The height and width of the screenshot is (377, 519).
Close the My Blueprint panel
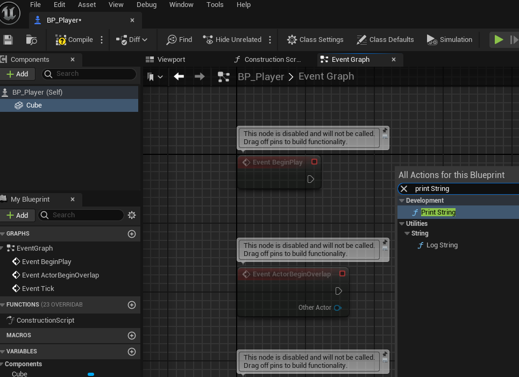click(73, 200)
